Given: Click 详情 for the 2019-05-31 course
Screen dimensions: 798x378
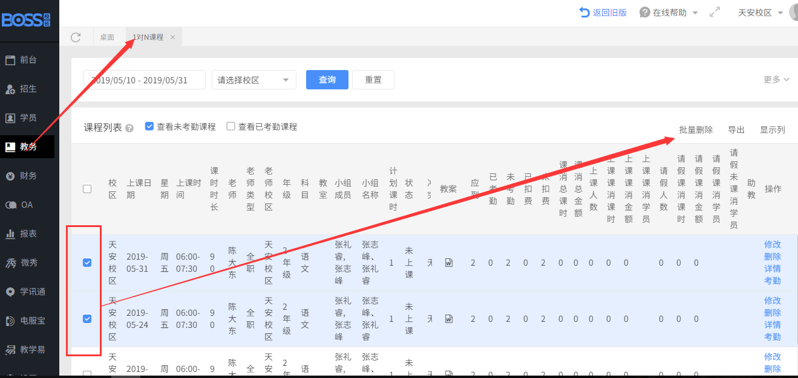Looking at the screenshot, I should [x=773, y=269].
